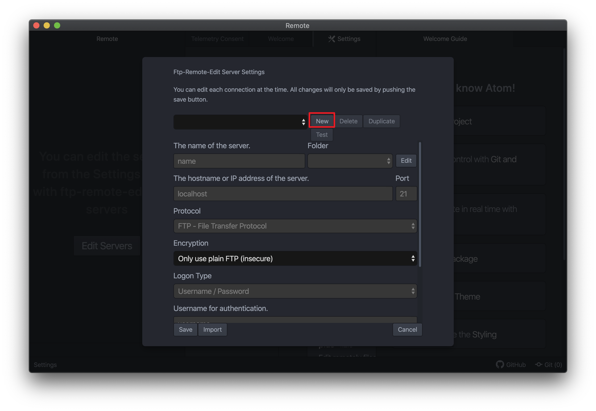
Task: Open the Welcome tab
Action: point(281,39)
